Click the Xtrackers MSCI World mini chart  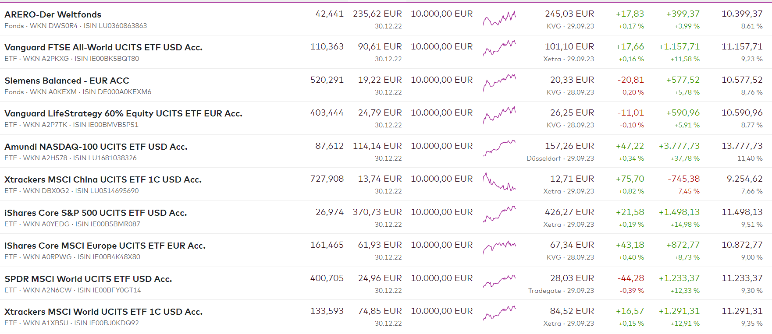pyautogui.click(x=499, y=313)
